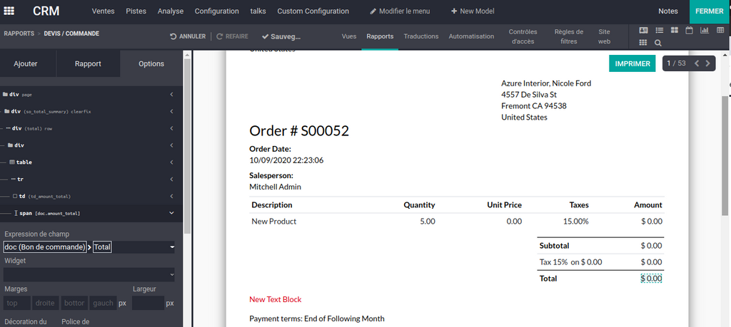Click the IMPRIMER button
Image resolution: width=731 pixels, height=327 pixels.
click(x=632, y=63)
